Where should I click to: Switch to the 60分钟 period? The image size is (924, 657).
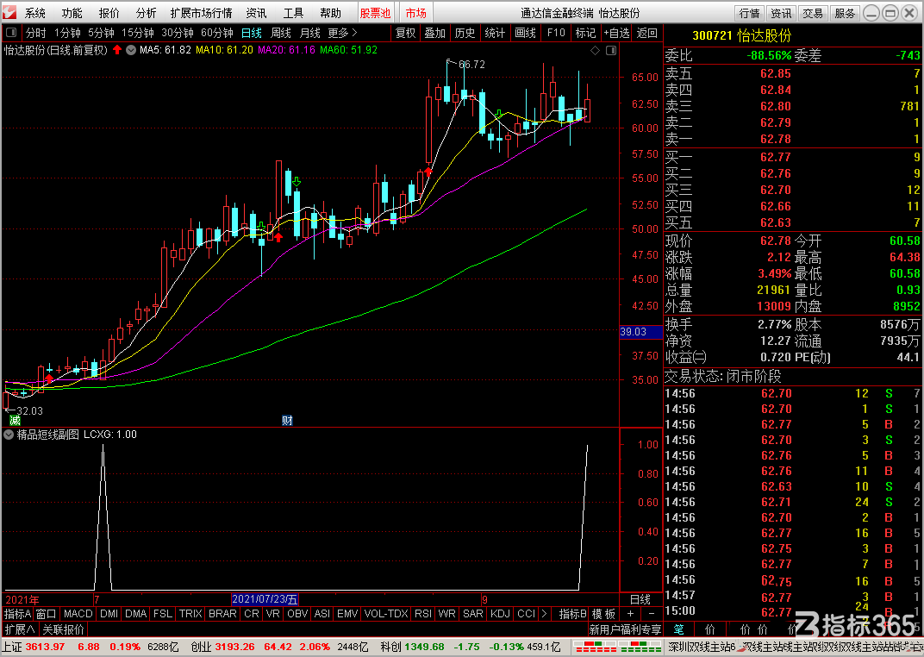[217, 33]
